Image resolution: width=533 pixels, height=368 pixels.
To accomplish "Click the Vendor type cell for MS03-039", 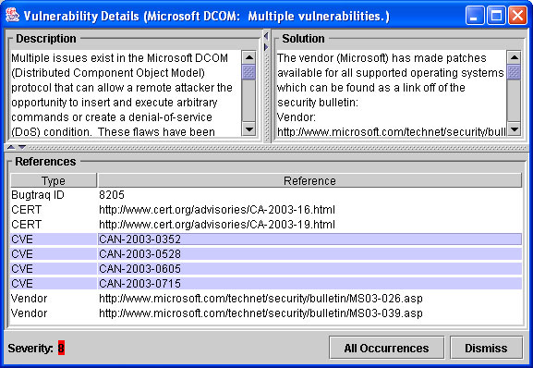I will click(54, 313).
